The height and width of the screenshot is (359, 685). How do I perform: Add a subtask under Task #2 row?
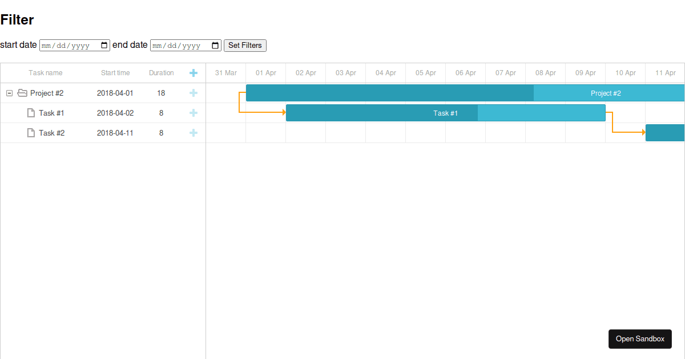(x=194, y=133)
